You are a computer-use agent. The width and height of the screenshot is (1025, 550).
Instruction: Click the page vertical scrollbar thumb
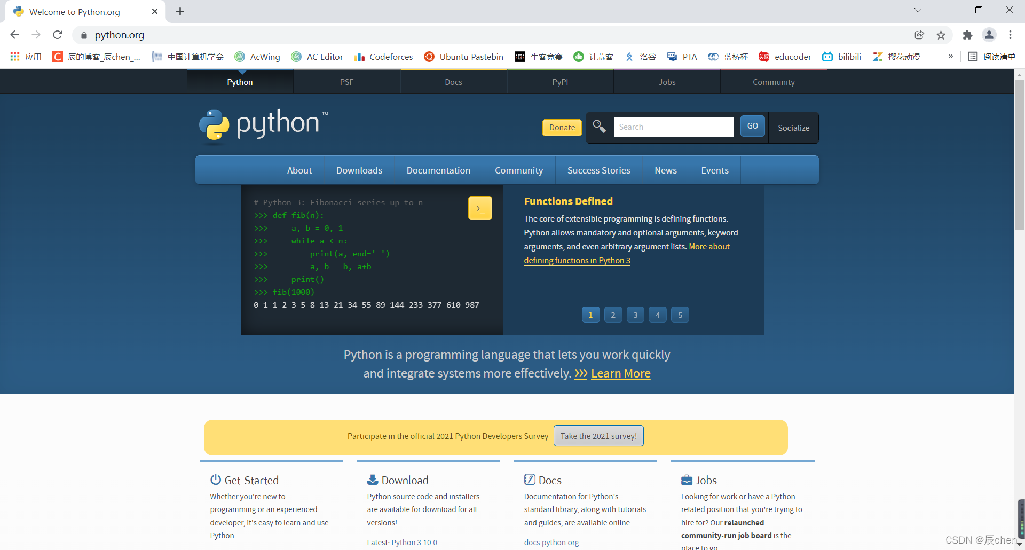[x=1019, y=155]
